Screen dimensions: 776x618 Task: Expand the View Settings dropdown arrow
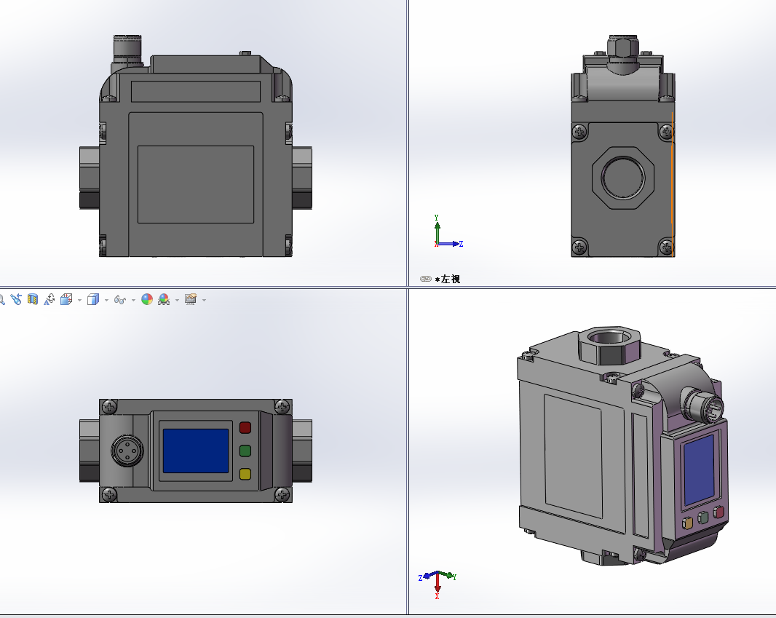[204, 300]
